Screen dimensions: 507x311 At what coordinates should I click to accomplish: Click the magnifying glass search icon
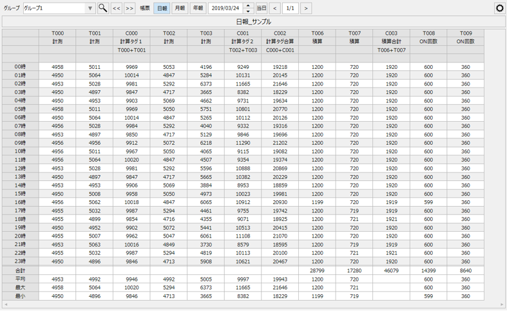(102, 8)
